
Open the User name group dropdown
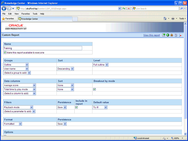pos(16,69)
